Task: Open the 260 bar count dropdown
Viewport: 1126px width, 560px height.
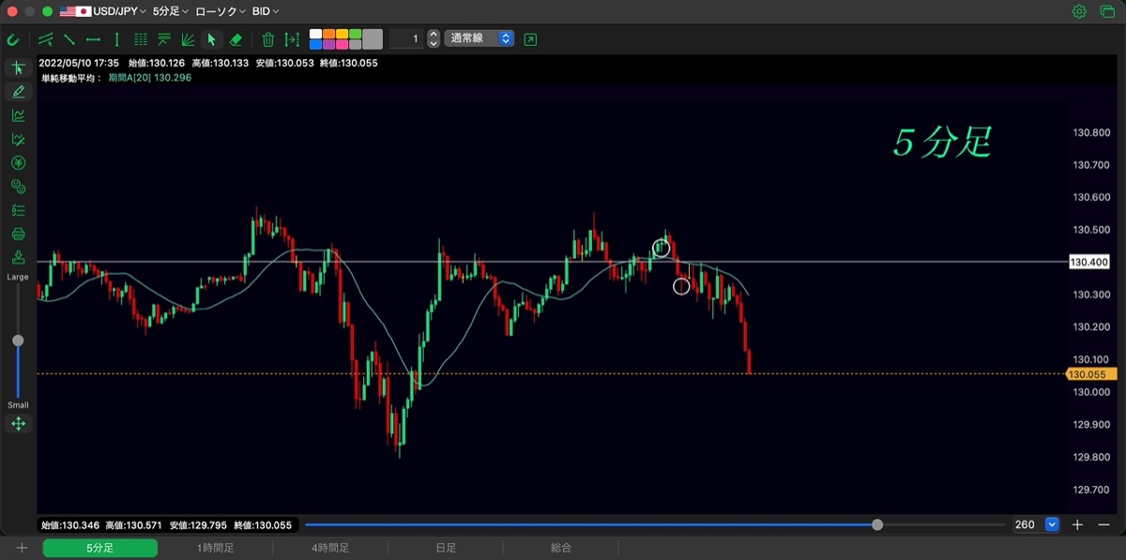Action: coord(1036,525)
